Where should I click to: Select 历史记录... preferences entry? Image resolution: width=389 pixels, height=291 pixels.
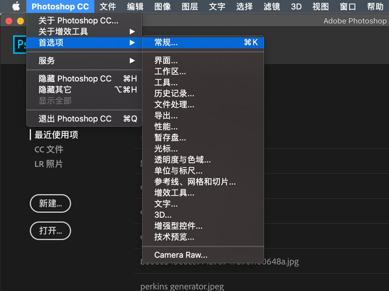click(203, 93)
